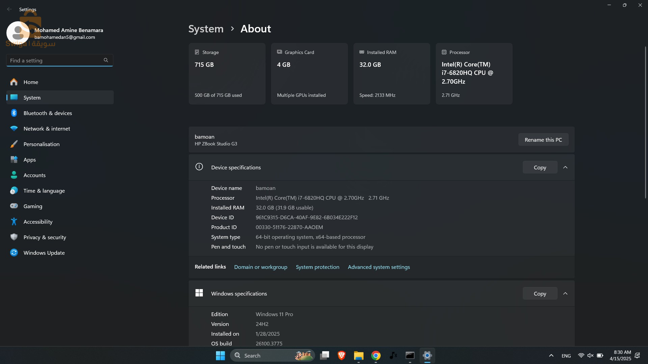Image resolution: width=648 pixels, height=364 pixels.
Task: Click the Bluetooth icon in sidebar
Action: pyautogui.click(x=14, y=113)
